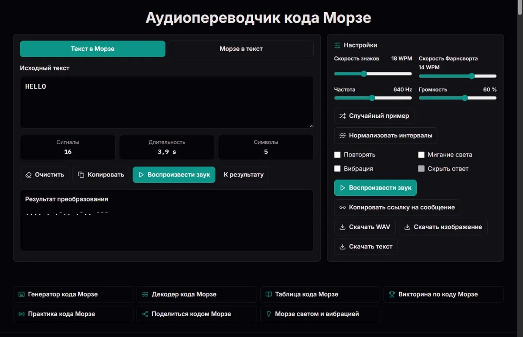Screen dimensions: 523x337
Task: Click the Аудиопереводчик кода Морзе heading
Action: tap(258, 18)
